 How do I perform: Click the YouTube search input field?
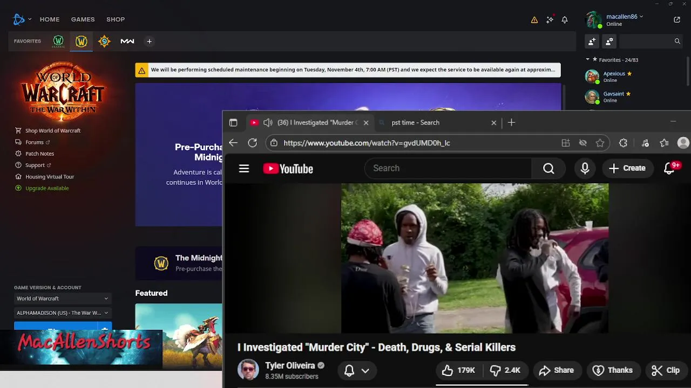pyautogui.click(x=448, y=169)
